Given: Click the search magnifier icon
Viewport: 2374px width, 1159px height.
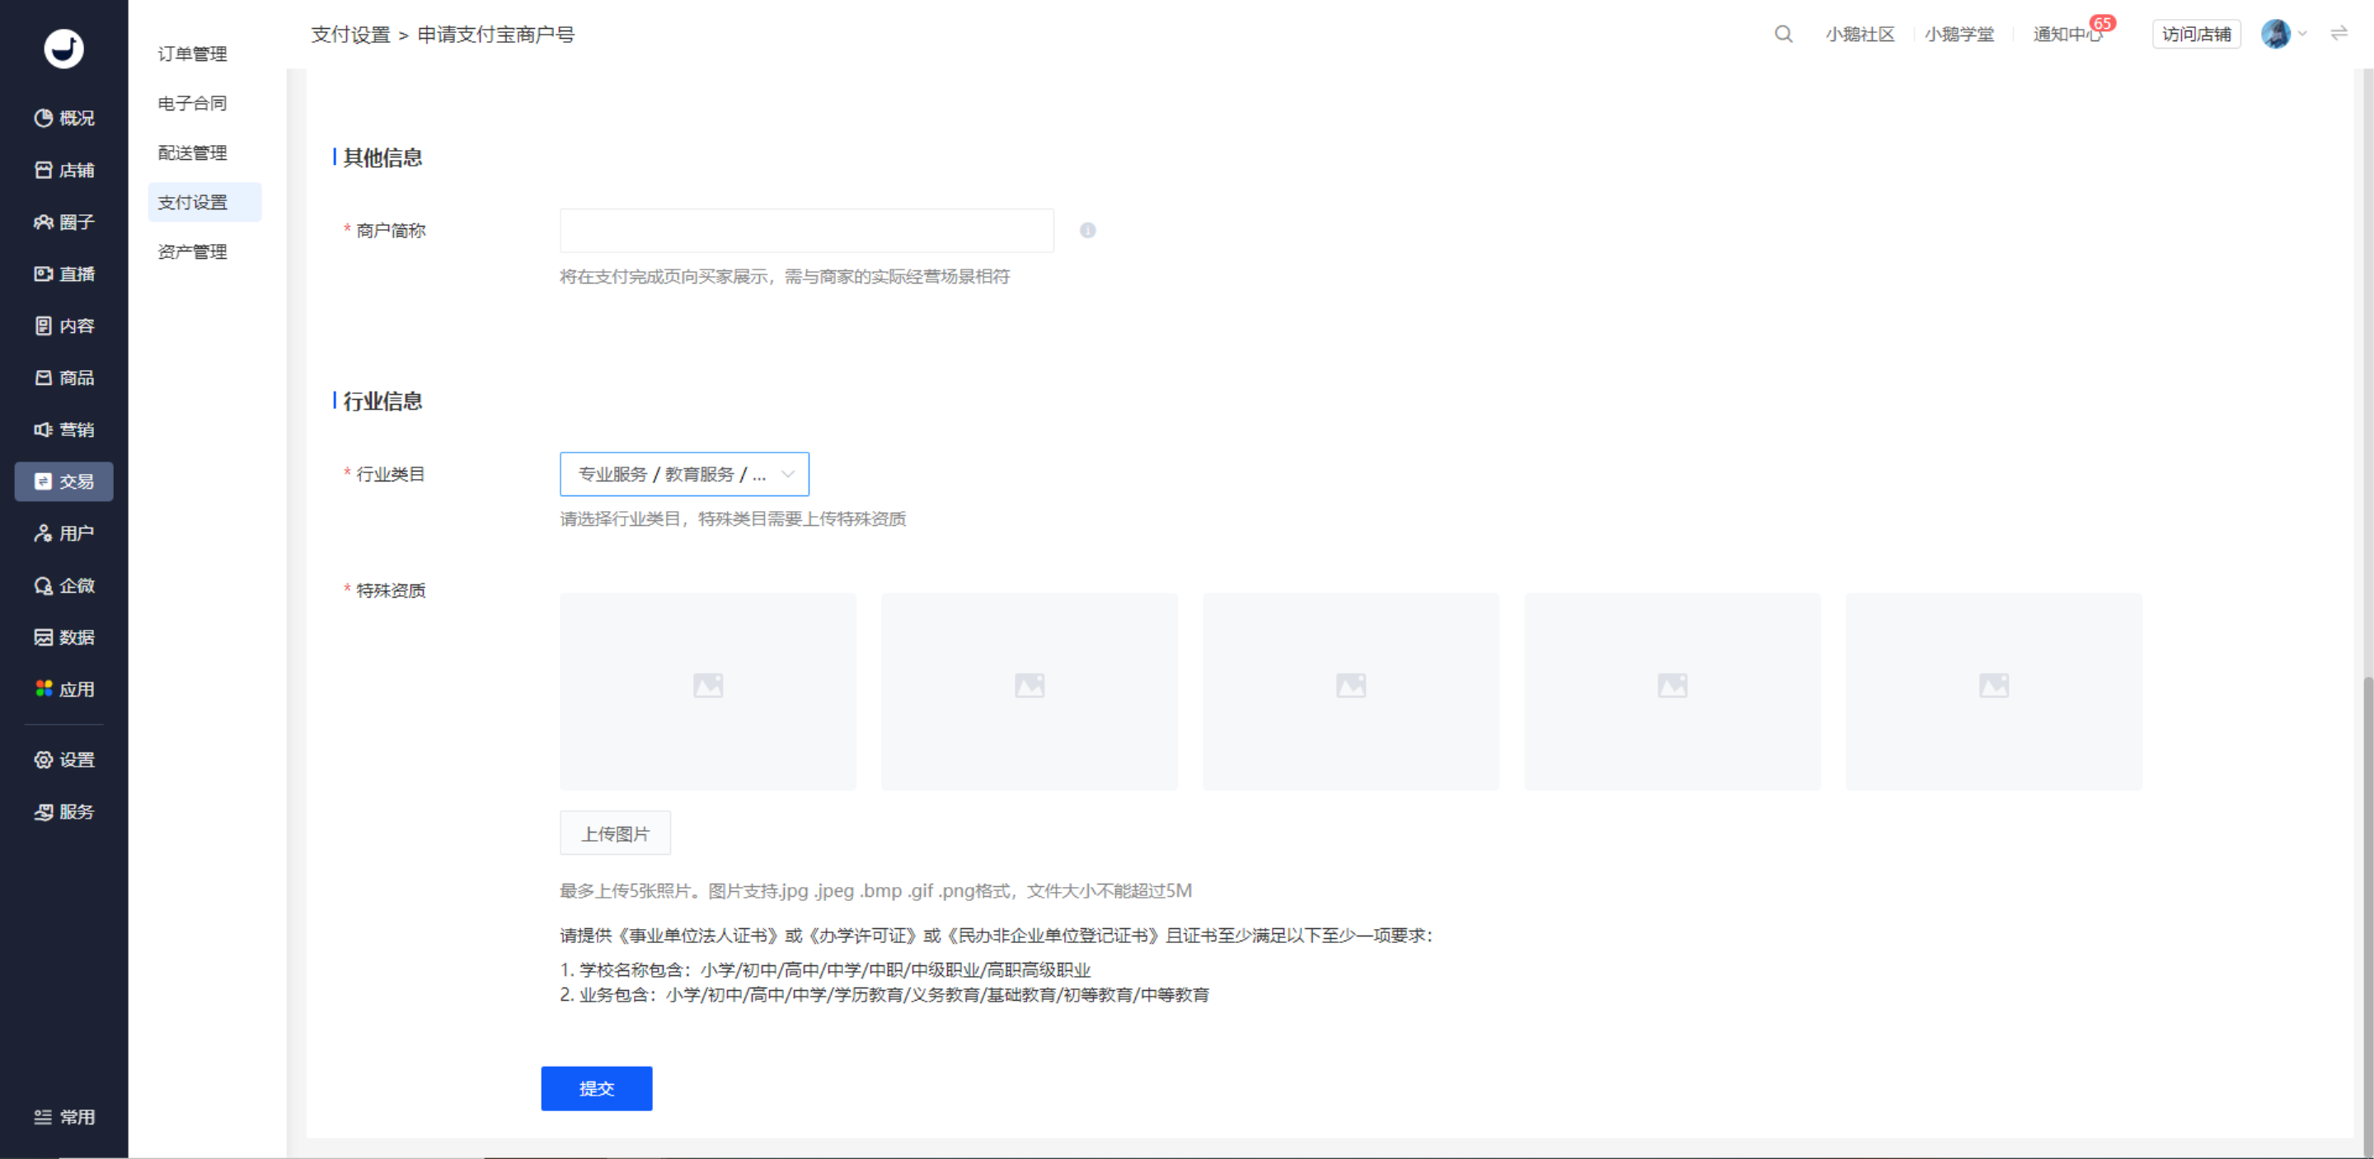Looking at the screenshot, I should tap(1783, 34).
